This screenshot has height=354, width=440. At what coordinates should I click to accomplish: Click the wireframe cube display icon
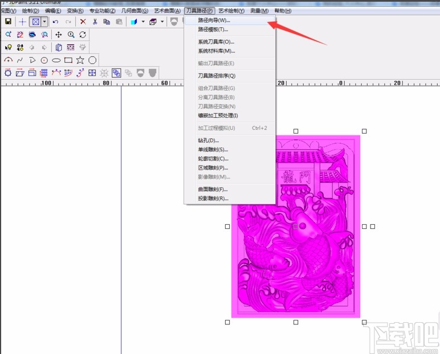point(153,22)
